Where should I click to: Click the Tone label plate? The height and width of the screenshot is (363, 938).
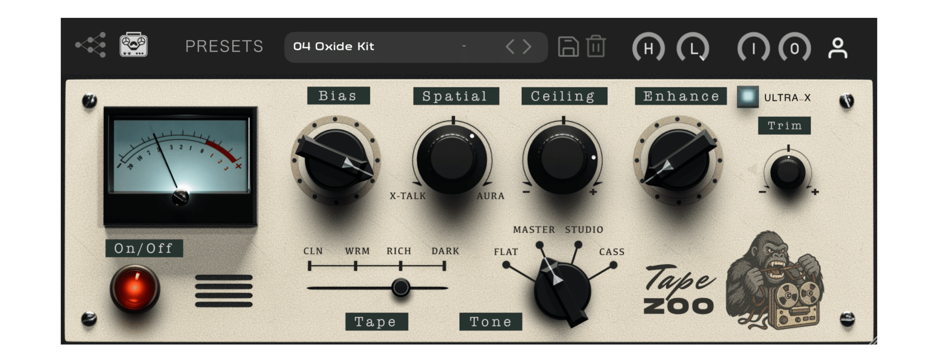click(491, 321)
